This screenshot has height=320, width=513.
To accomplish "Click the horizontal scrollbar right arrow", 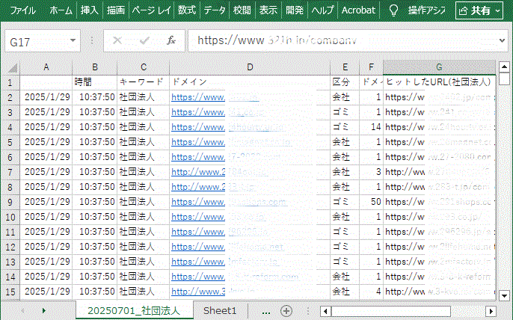I will [491, 311].
